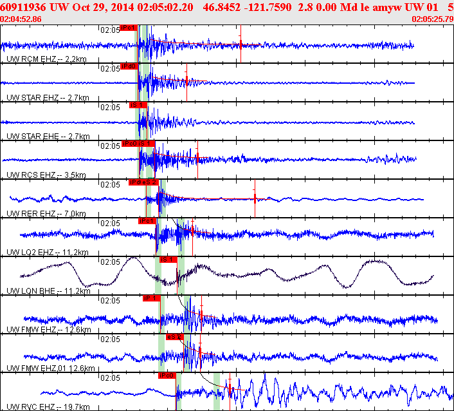Click the eS 2 pick flag on RER EHZ

[x=150, y=182]
